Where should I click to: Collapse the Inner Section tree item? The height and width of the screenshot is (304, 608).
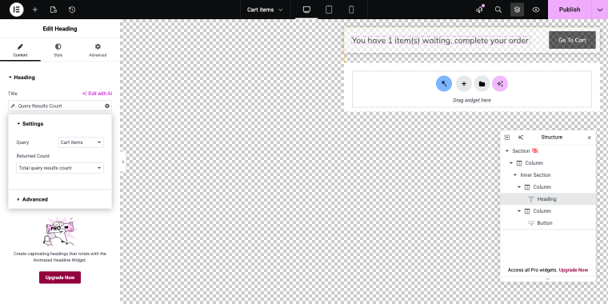tap(515, 175)
